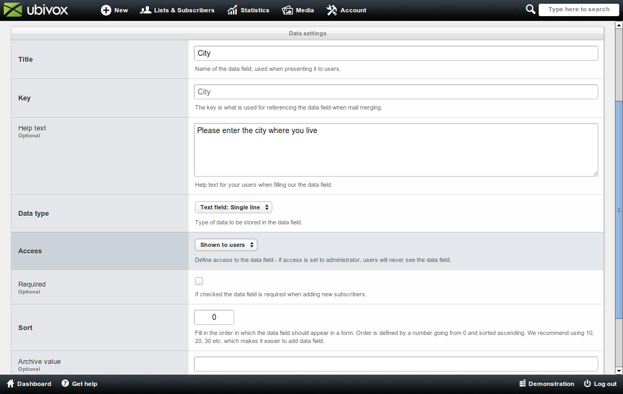Click the Media picture icon
Image resolution: width=623 pixels, height=394 pixels.
[x=287, y=10]
